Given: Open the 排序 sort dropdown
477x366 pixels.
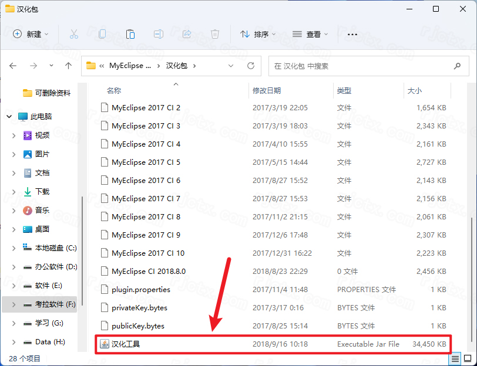Looking at the screenshot, I should pos(258,34).
